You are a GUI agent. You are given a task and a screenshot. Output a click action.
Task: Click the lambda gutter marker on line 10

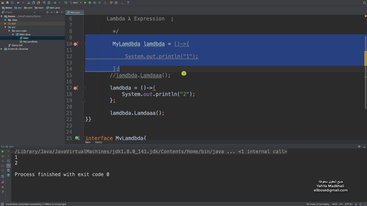pyautogui.click(x=76, y=44)
